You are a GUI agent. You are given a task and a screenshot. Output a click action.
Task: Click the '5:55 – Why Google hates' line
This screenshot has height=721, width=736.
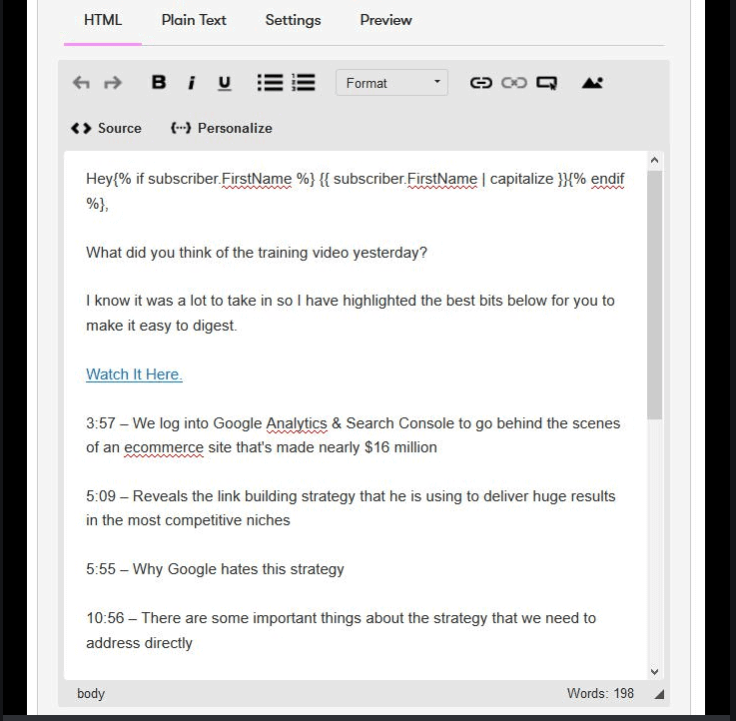tap(215, 569)
